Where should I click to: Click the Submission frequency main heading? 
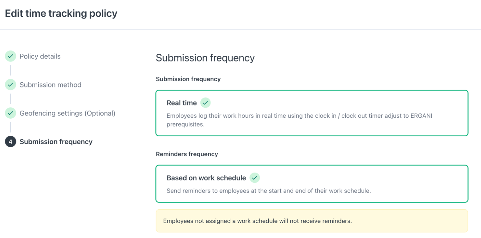[205, 58]
